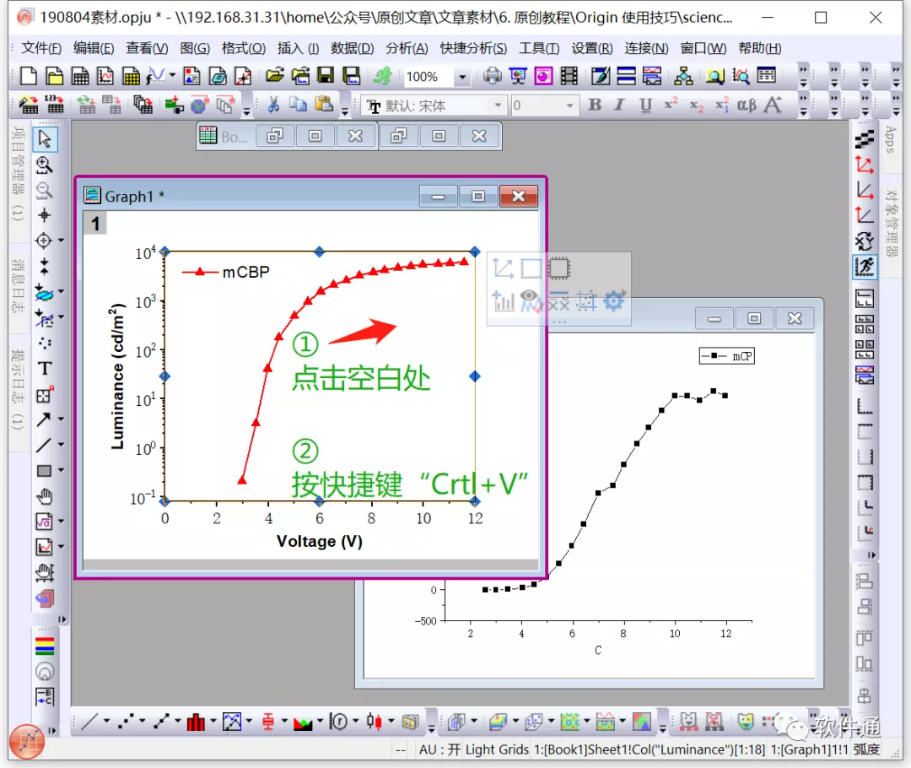Open the 图(G) menu
Screen dimensions: 911x768
[x=195, y=48]
